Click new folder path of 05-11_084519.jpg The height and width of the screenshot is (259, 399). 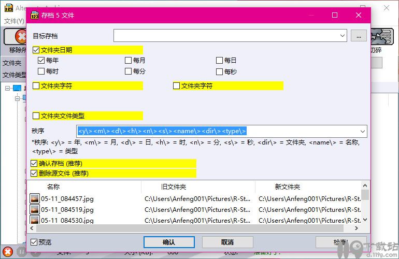point(310,210)
